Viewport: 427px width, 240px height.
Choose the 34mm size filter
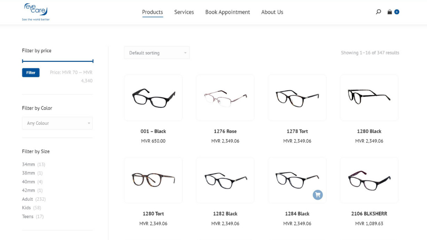[x=29, y=164]
